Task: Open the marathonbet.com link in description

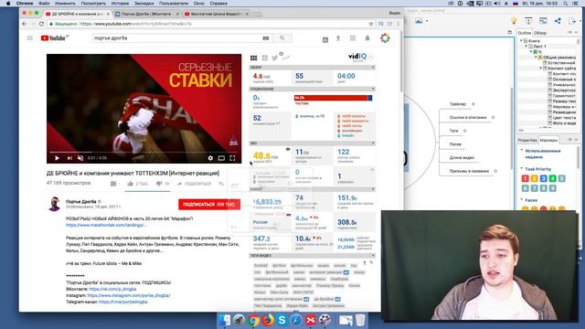Action: click(x=106, y=226)
